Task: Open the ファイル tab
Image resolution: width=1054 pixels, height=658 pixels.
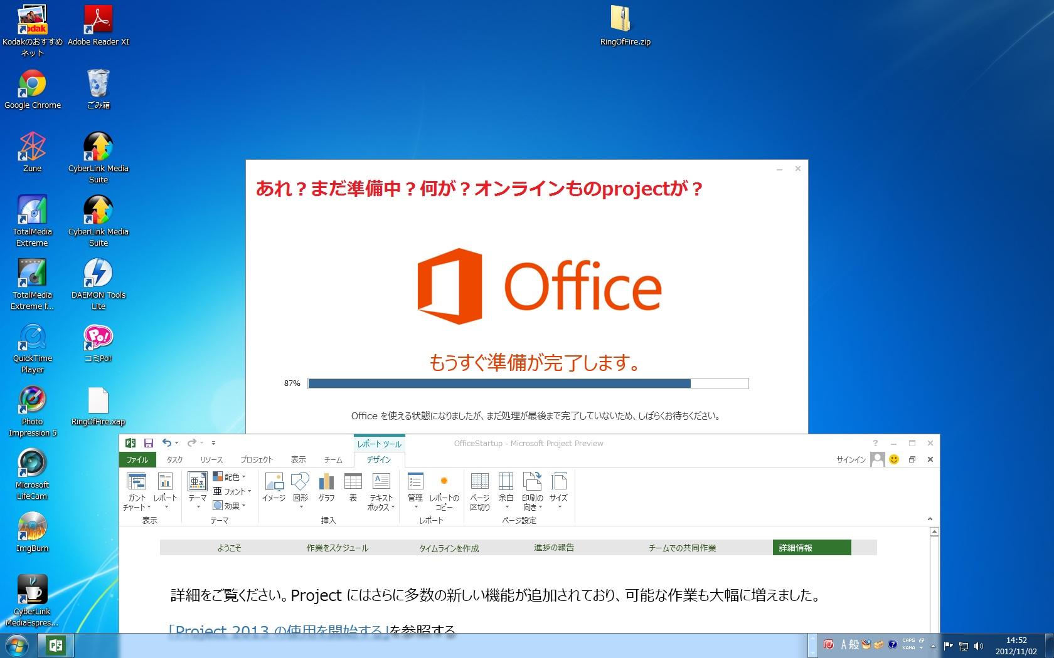Action: (137, 459)
